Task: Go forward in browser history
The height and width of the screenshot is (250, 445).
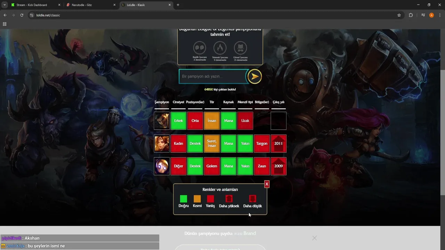Action: tap(13, 15)
